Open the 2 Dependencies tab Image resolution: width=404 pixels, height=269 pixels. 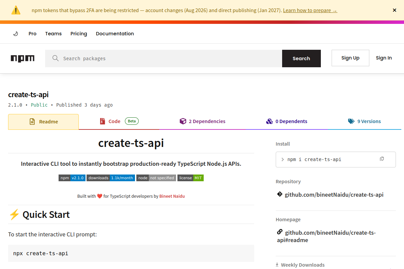203,121
